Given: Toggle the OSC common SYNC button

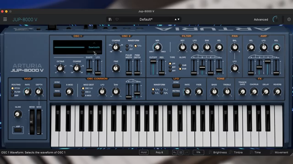Looking at the screenshot, I should click(57, 86).
